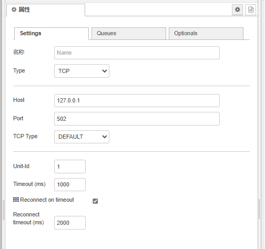265x249 pixels.
Task: Click the Unit-Id label
Action: coord(21,166)
